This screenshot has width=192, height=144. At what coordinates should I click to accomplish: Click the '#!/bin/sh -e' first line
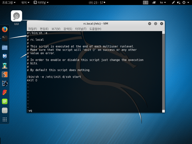point(37,33)
